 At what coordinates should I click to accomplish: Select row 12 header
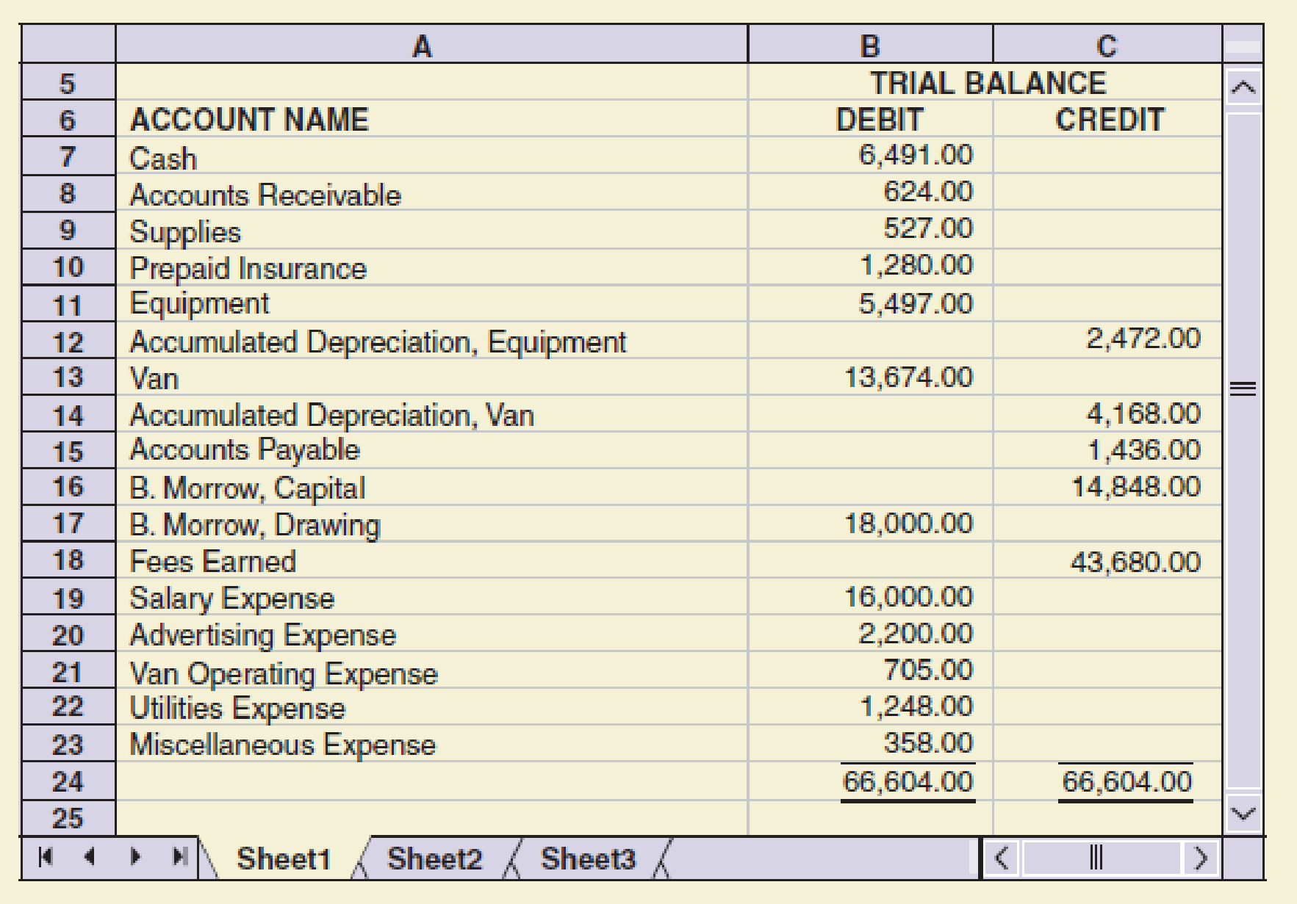tap(68, 341)
